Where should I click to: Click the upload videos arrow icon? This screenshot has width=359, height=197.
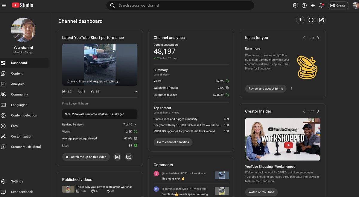pyautogui.click(x=300, y=20)
